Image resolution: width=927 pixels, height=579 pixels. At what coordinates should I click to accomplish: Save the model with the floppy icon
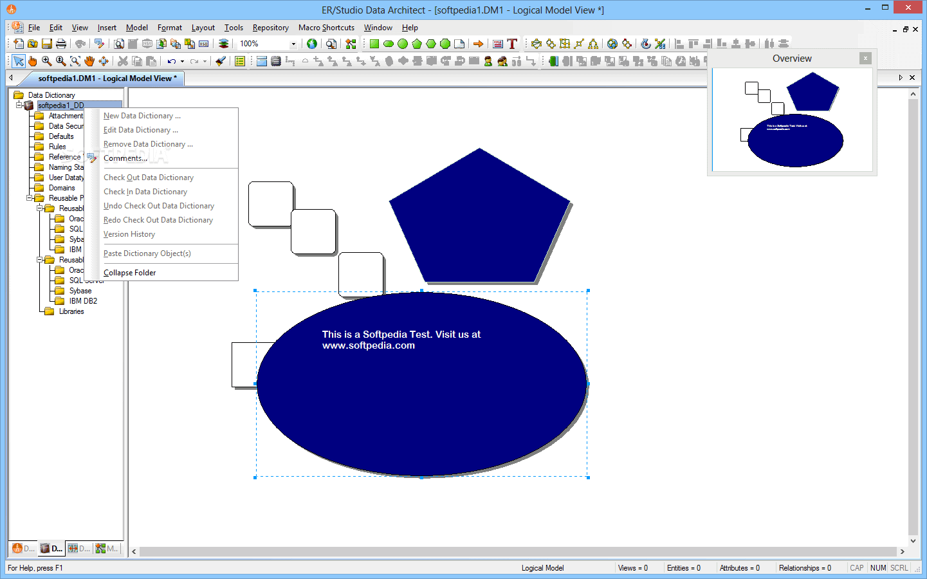pos(47,44)
